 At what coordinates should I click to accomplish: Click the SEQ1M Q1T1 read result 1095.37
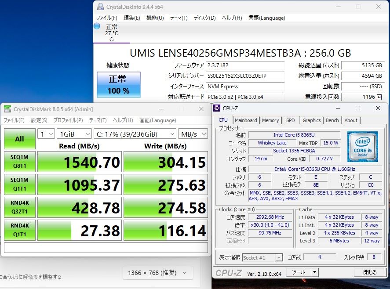[80, 184]
